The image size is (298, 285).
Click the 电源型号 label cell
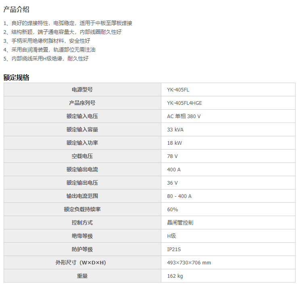82,89
